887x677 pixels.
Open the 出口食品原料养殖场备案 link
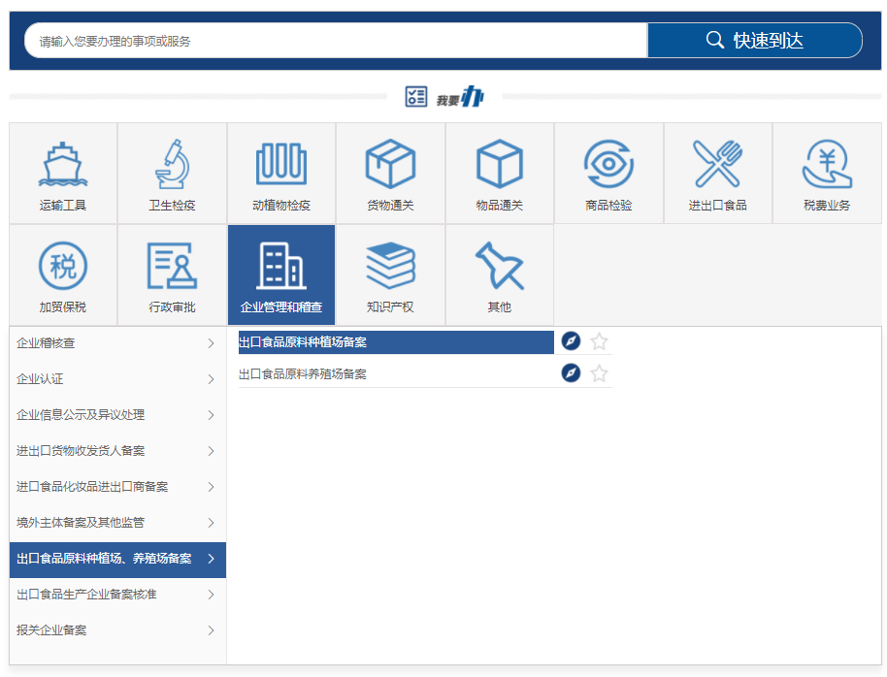point(303,374)
